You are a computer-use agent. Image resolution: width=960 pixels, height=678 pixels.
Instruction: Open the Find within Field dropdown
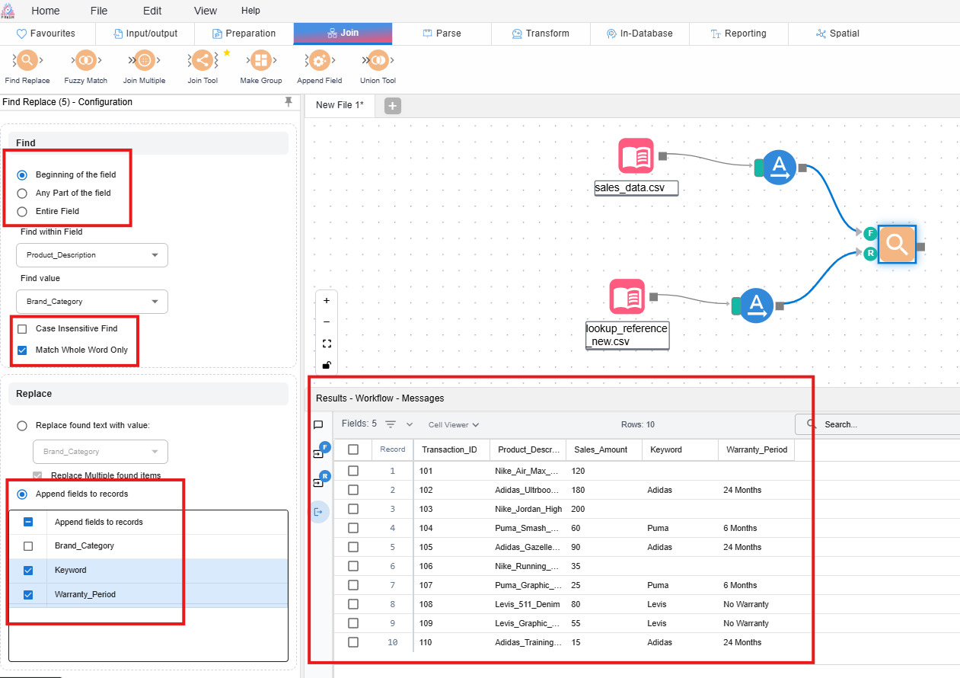(91, 255)
